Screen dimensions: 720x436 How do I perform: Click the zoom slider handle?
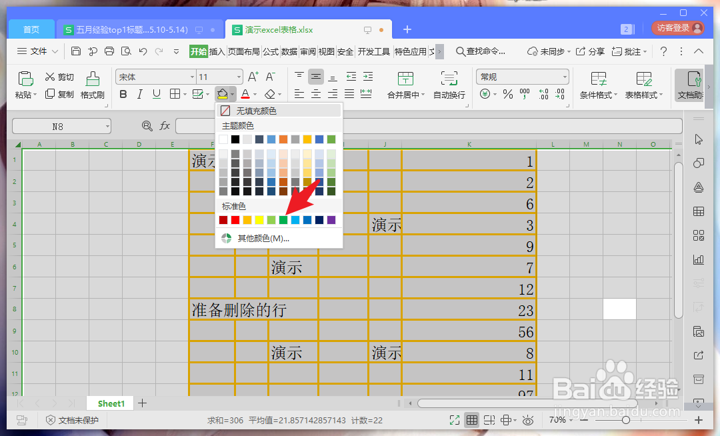[x=626, y=420]
